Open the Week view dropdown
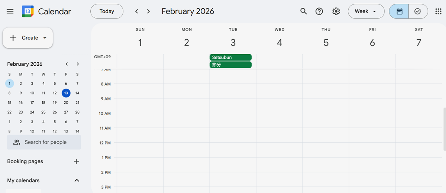 [x=366, y=11]
